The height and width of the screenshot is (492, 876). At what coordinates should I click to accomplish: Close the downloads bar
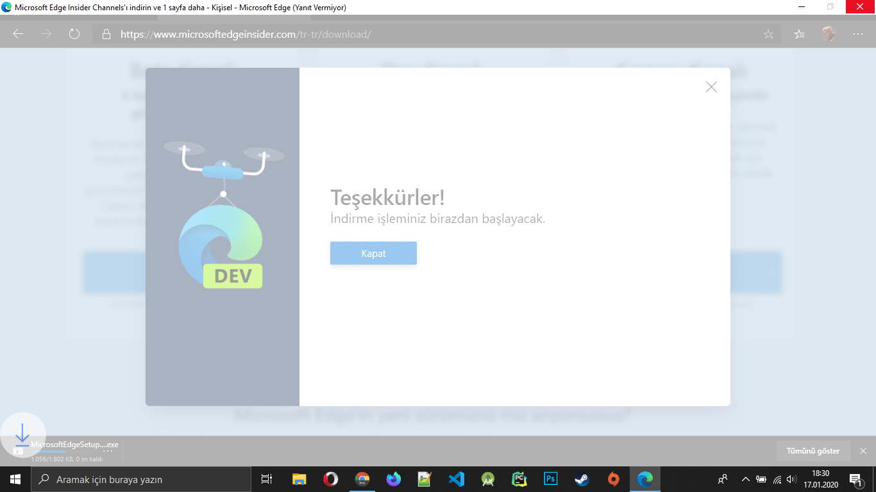863,451
